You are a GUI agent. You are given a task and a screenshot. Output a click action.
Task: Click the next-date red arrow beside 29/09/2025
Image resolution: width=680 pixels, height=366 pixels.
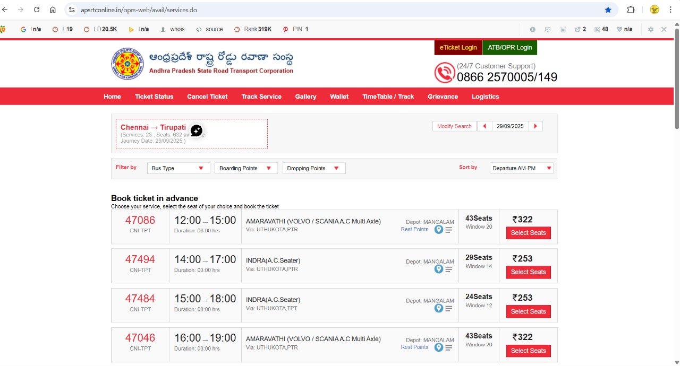pyautogui.click(x=535, y=126)
